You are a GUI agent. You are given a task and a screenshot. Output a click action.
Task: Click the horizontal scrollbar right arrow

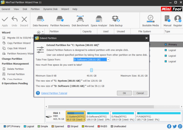(x=182, y=107)
